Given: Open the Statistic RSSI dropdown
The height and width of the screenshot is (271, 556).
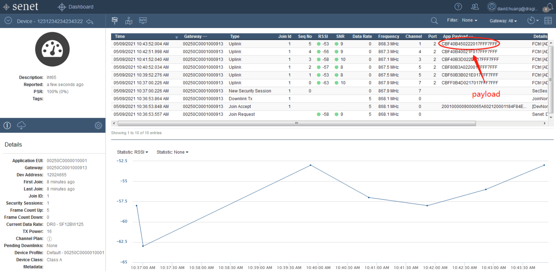Looking at the screenshot, I should (x=132, y=152).
